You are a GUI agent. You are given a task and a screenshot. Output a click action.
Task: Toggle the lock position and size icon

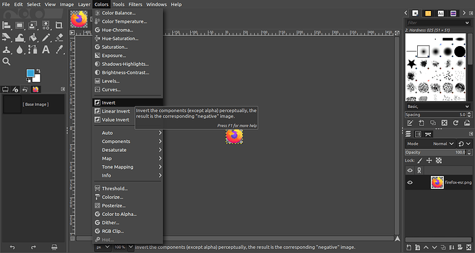coord(429,160)
